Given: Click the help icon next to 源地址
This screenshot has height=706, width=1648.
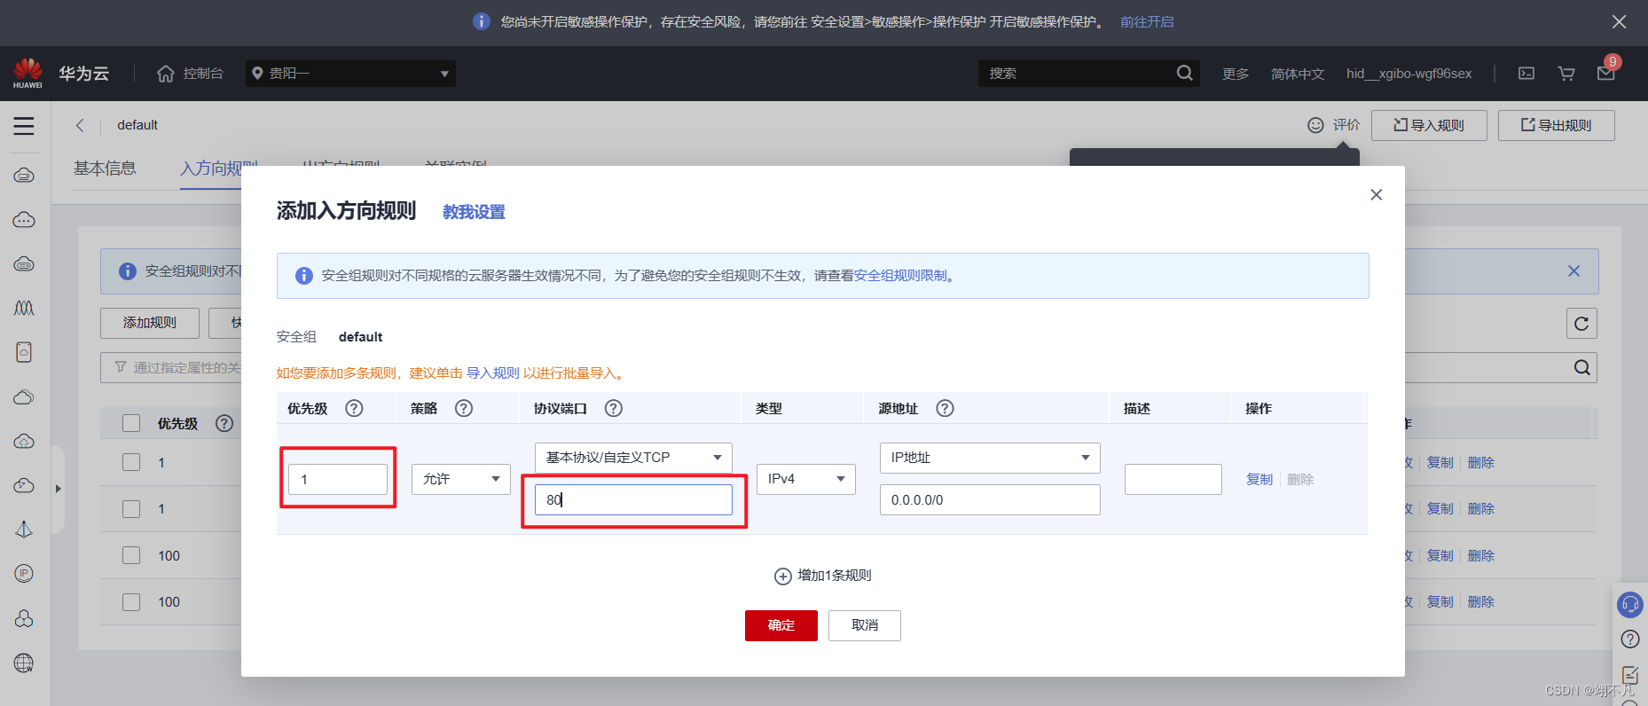Looking at the screenshot, I should click(x=946, y=408).
